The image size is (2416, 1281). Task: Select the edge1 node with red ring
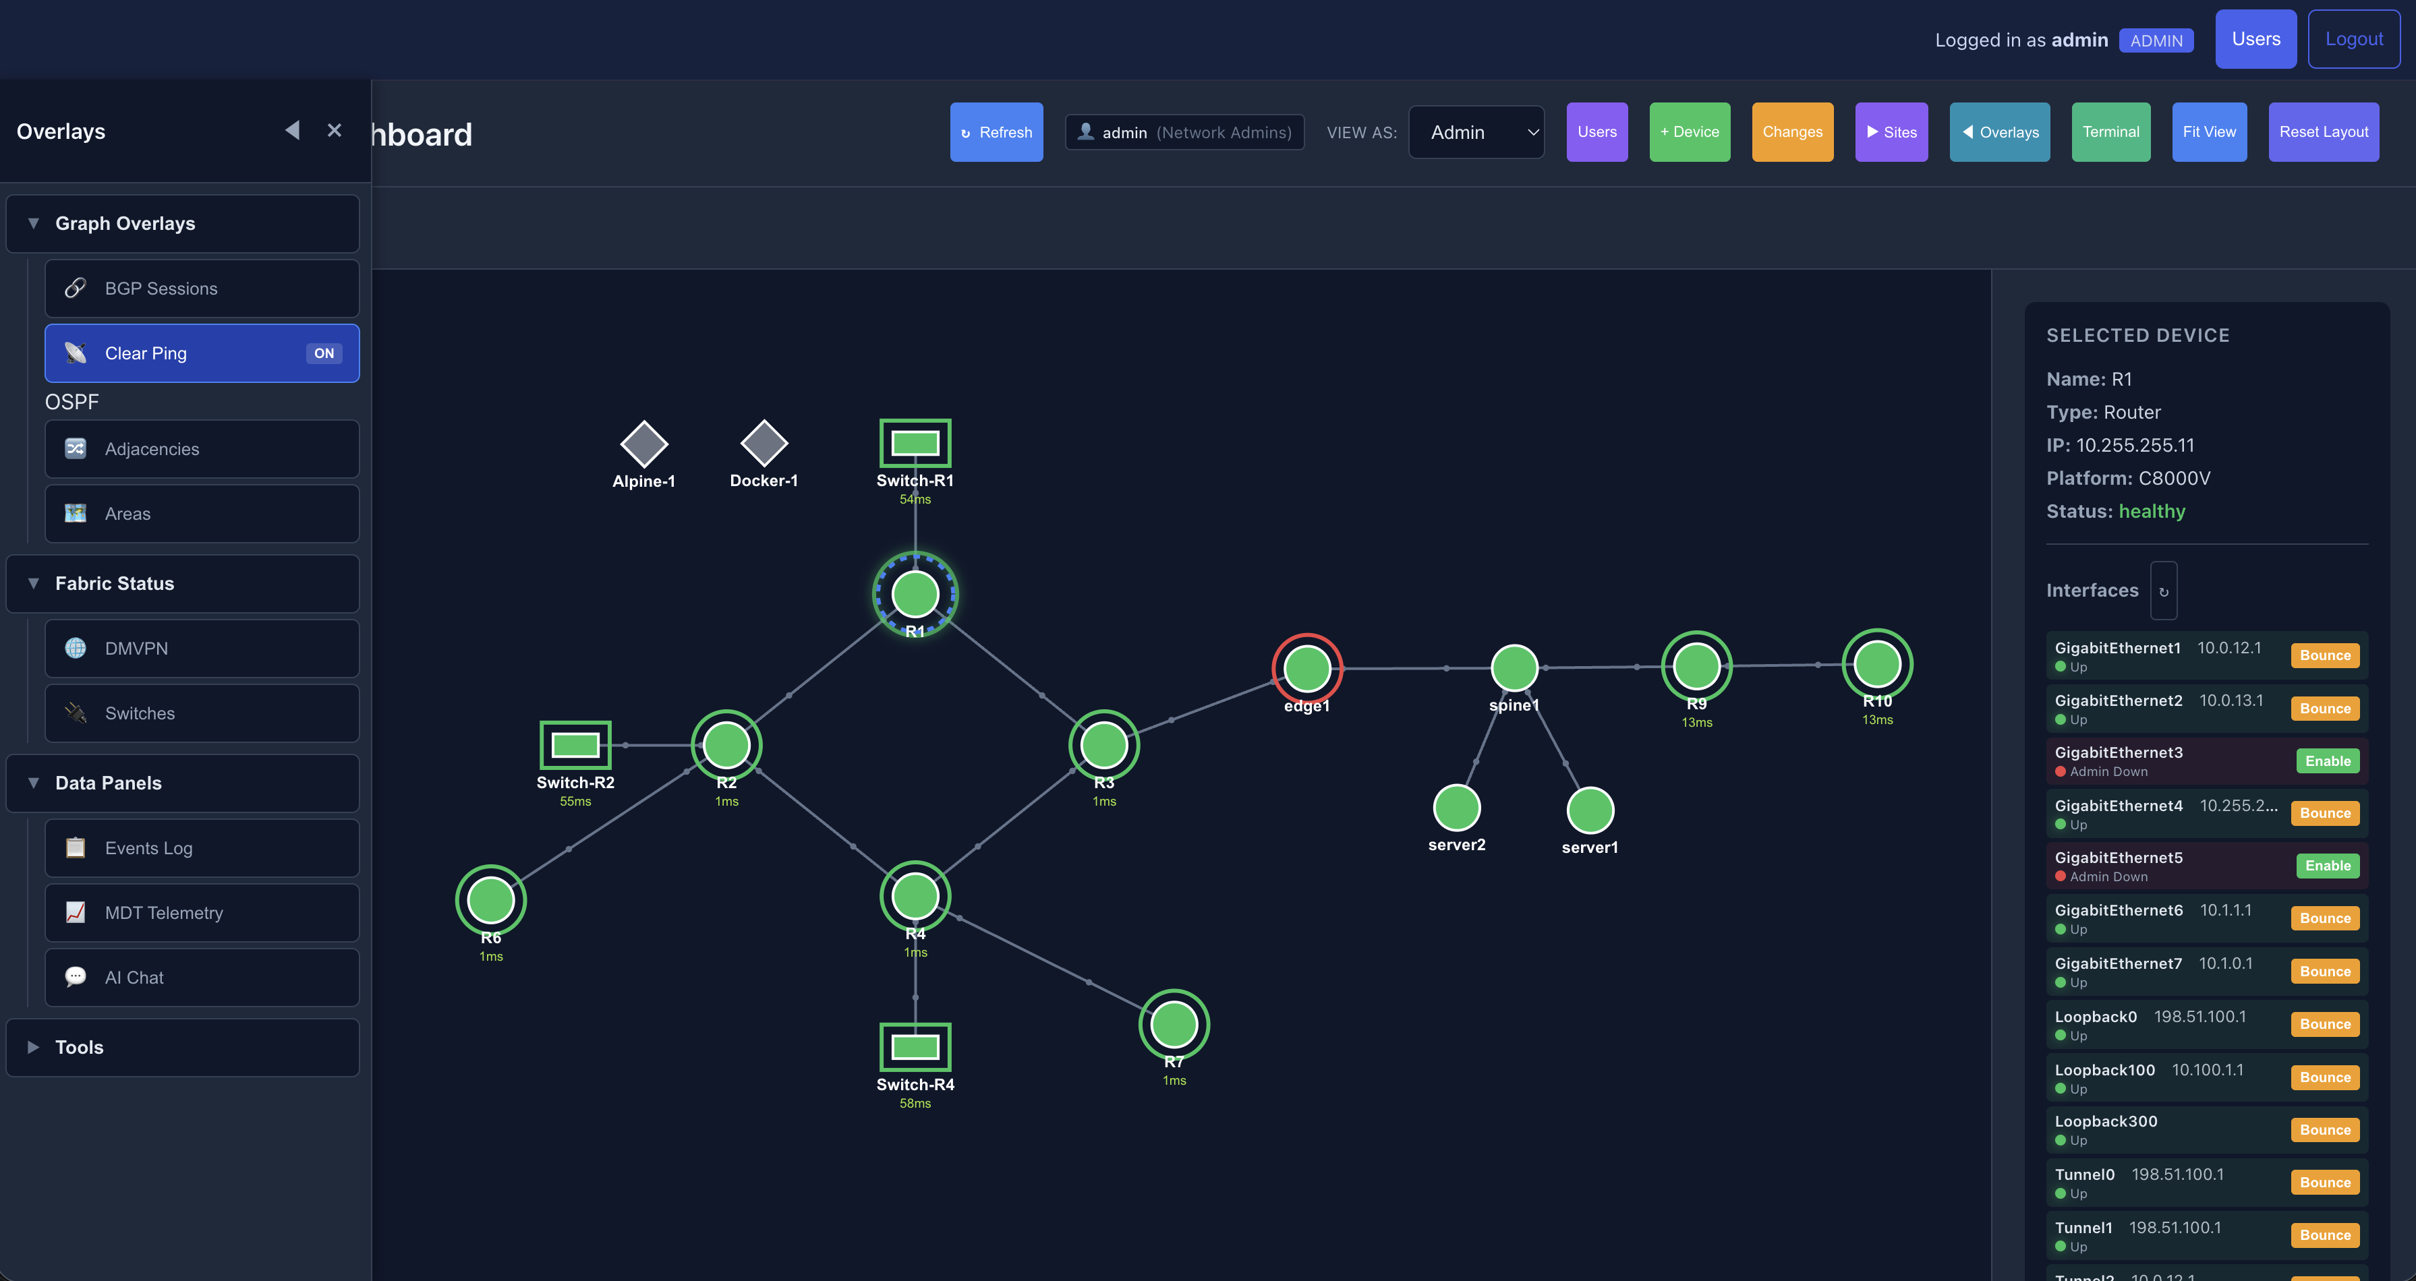click(x=1307, y=669)
